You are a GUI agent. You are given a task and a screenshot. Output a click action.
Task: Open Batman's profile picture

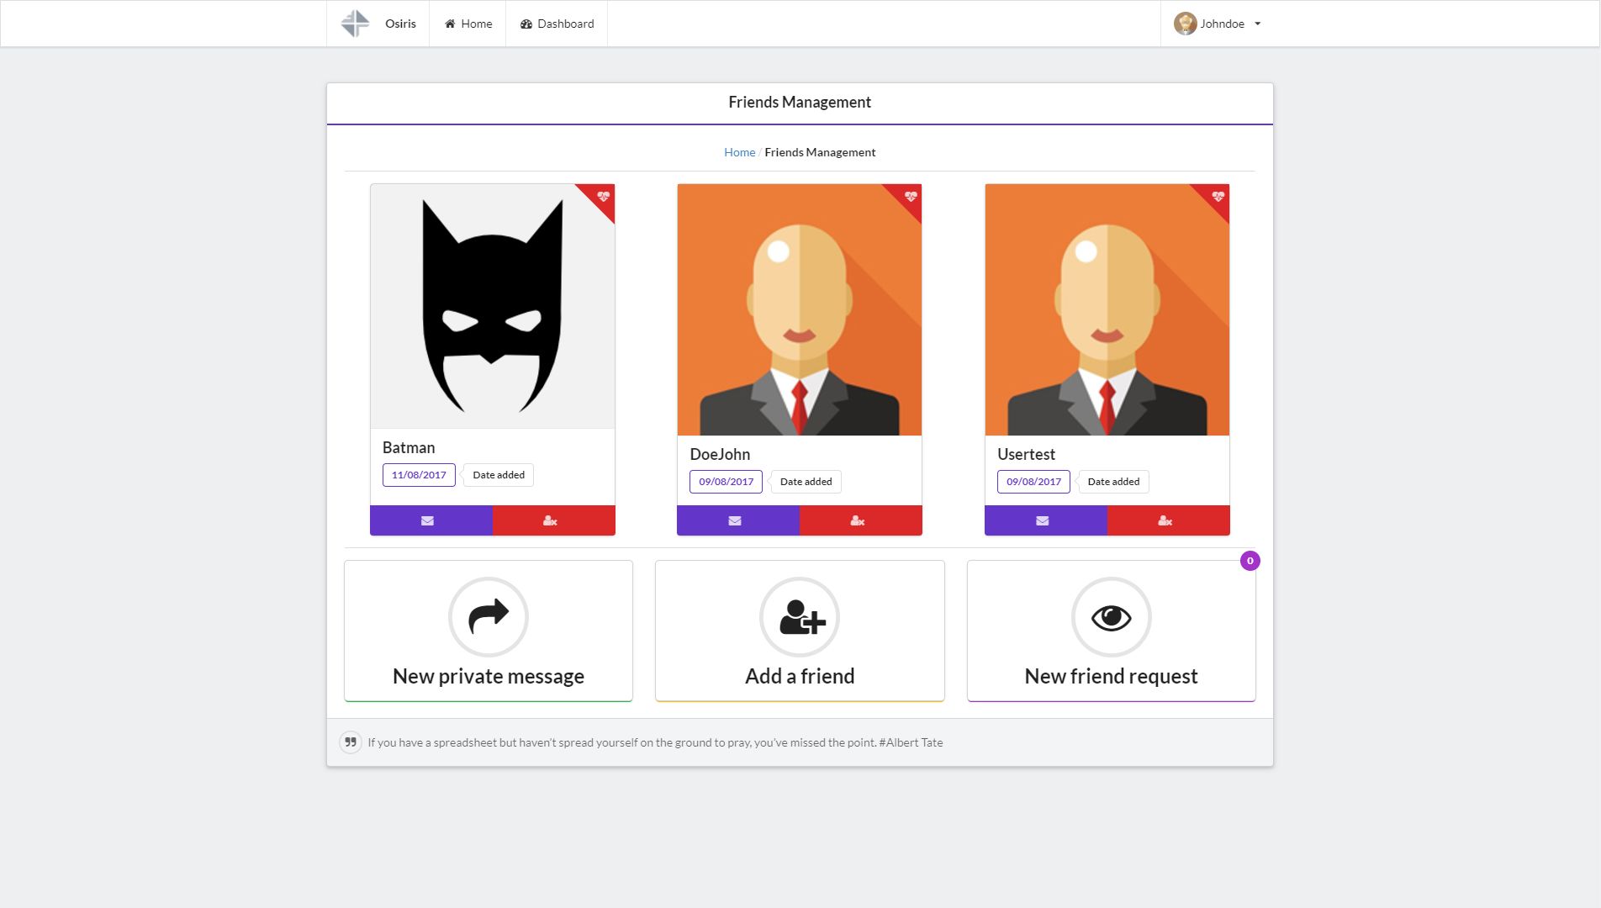[x=493, y=306]
